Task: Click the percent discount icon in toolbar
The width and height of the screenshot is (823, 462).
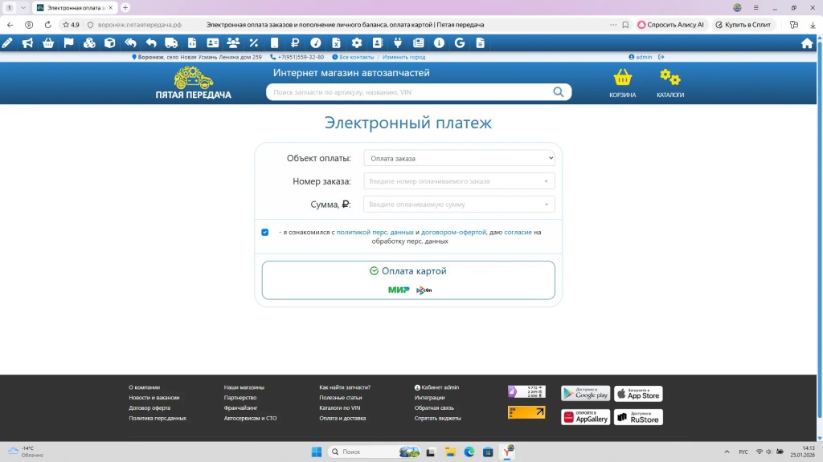Action: 253,43
